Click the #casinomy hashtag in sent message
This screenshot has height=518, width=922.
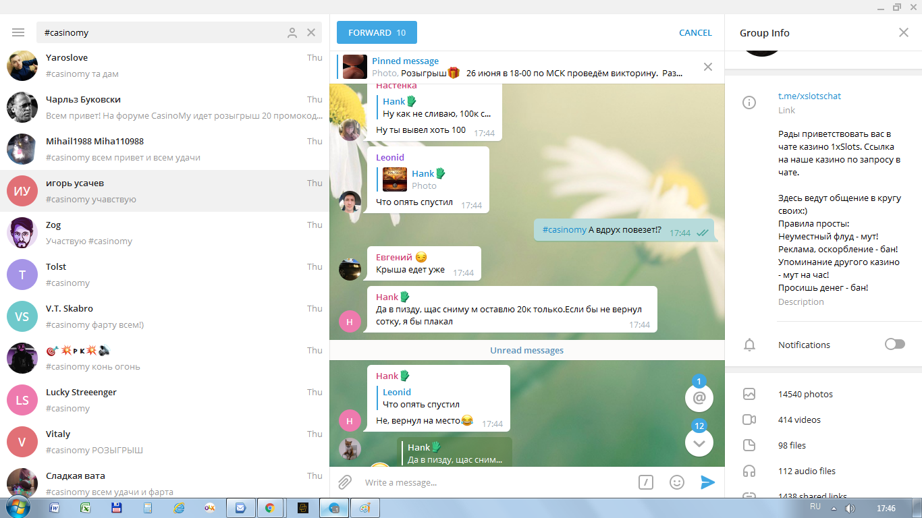(x=564, y=230)
